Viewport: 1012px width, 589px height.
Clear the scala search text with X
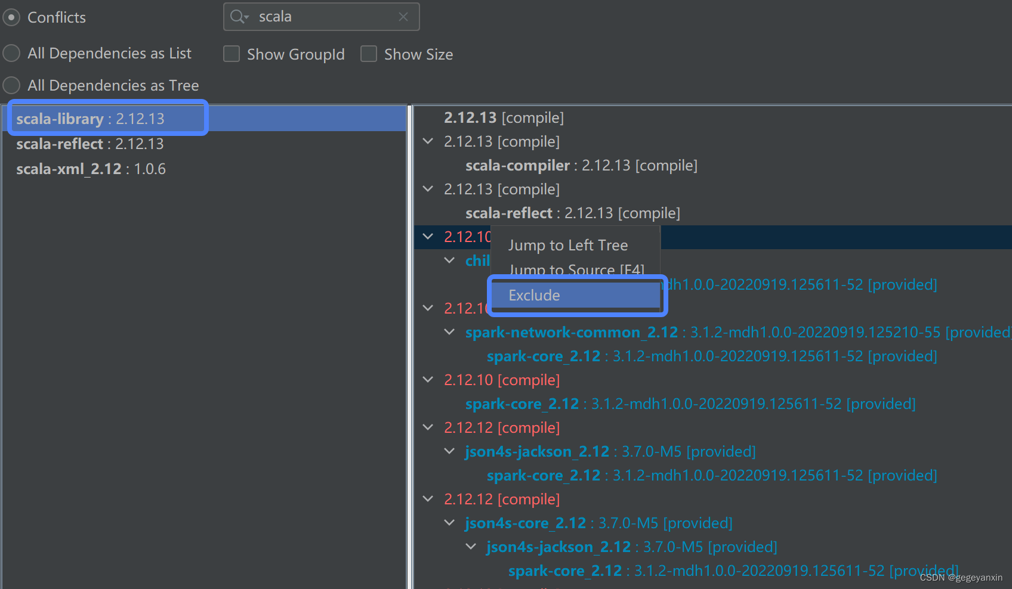click(x=403, y=17)
